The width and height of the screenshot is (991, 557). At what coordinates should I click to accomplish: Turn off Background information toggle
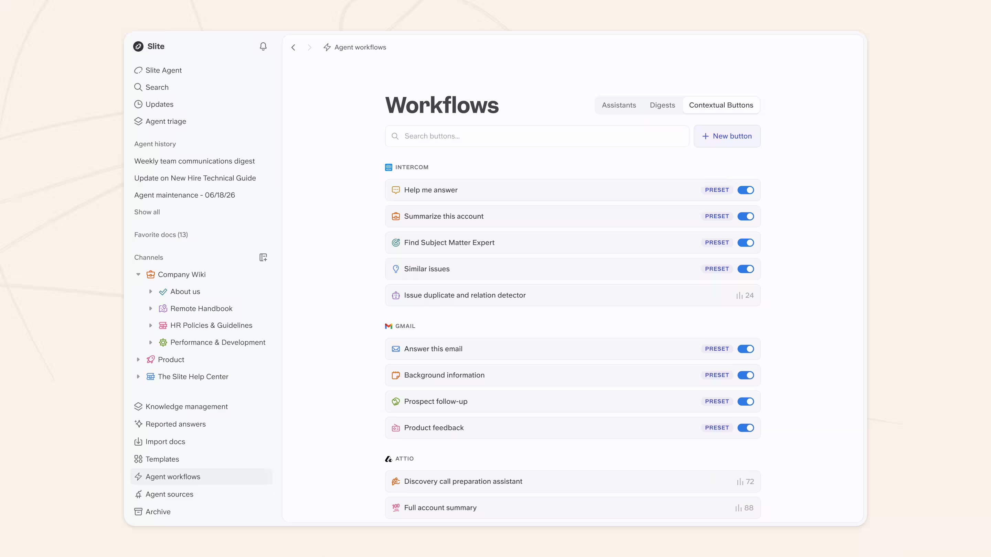pos(746,375)
